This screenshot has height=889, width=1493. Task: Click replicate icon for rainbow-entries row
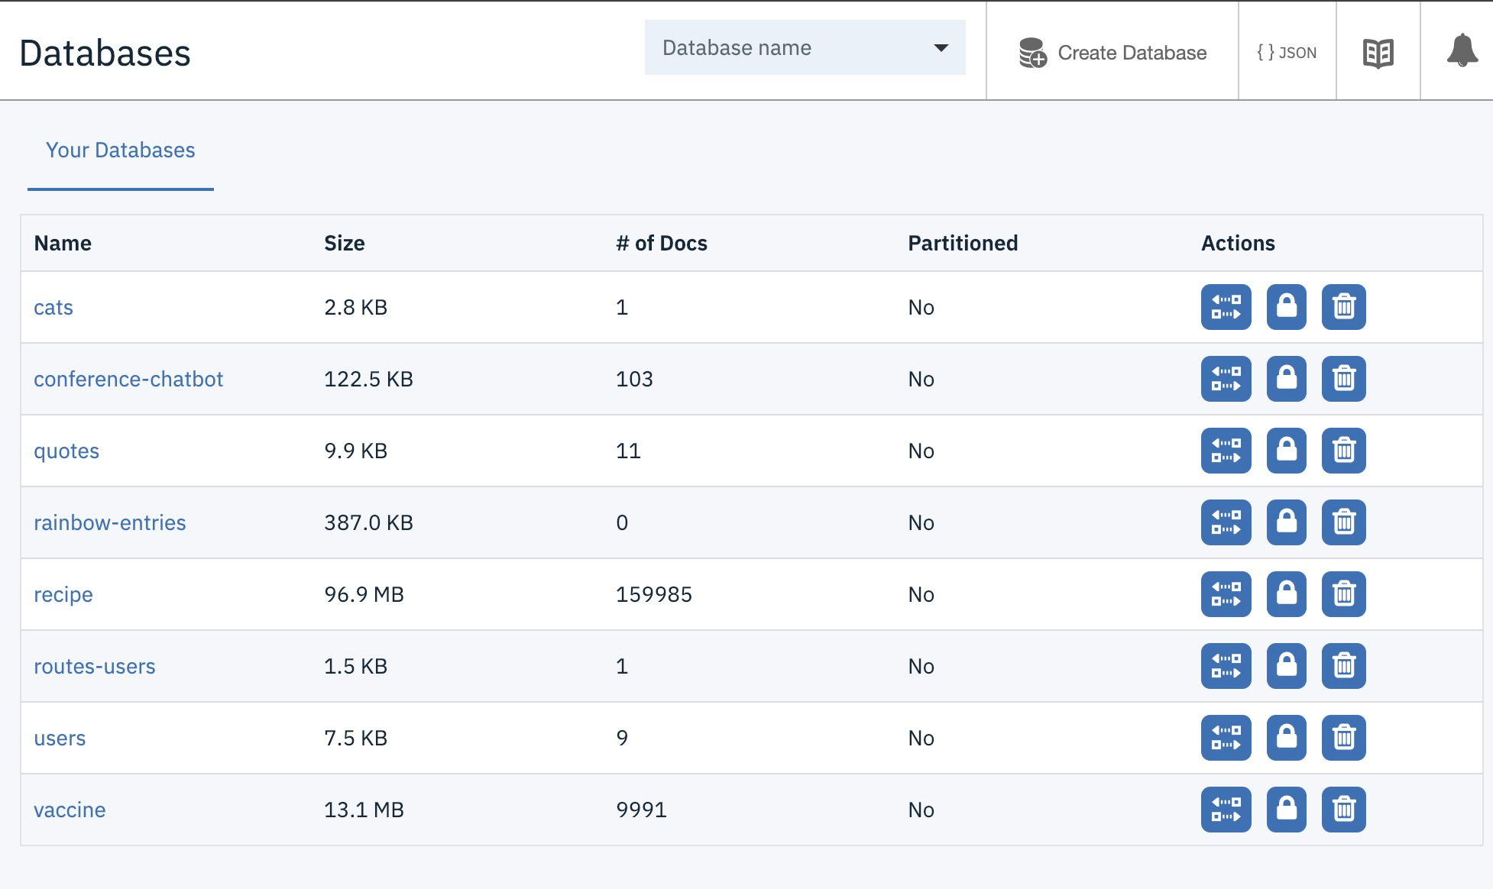(x=1226, y=522)
